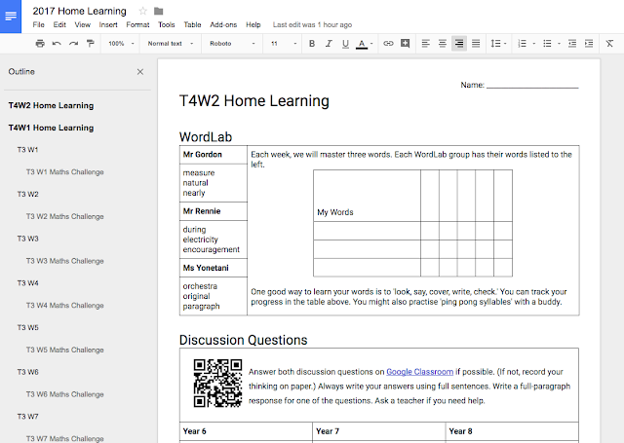Image resolution: width=624 pixels, height=443 pixels.
Task: Toggle bold formatting
Action: [312, 43]
